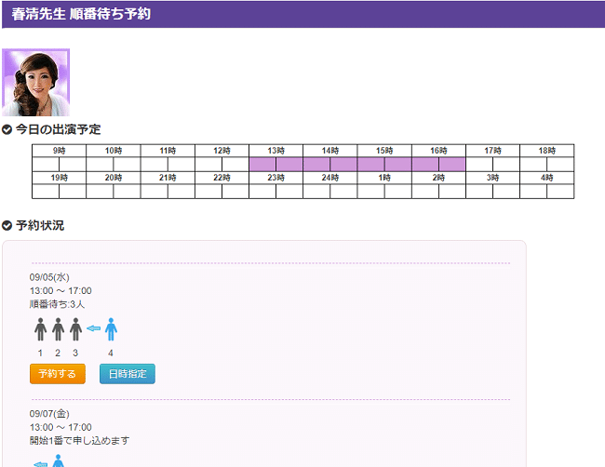Click the blue person icon numbered 4
The image size is (605, 467).
point(111,329)
